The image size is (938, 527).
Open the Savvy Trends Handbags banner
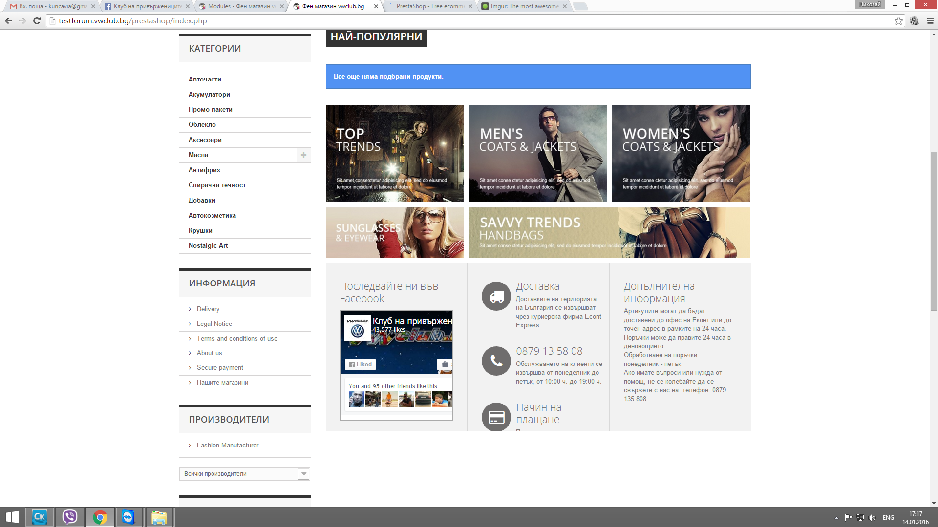[x=609, y=233]
